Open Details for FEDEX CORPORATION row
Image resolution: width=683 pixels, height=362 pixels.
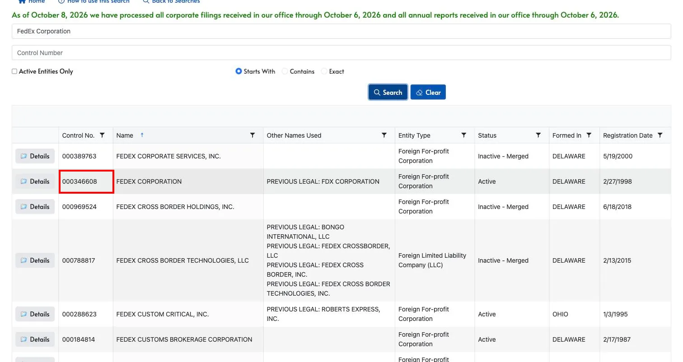(35, 181)
